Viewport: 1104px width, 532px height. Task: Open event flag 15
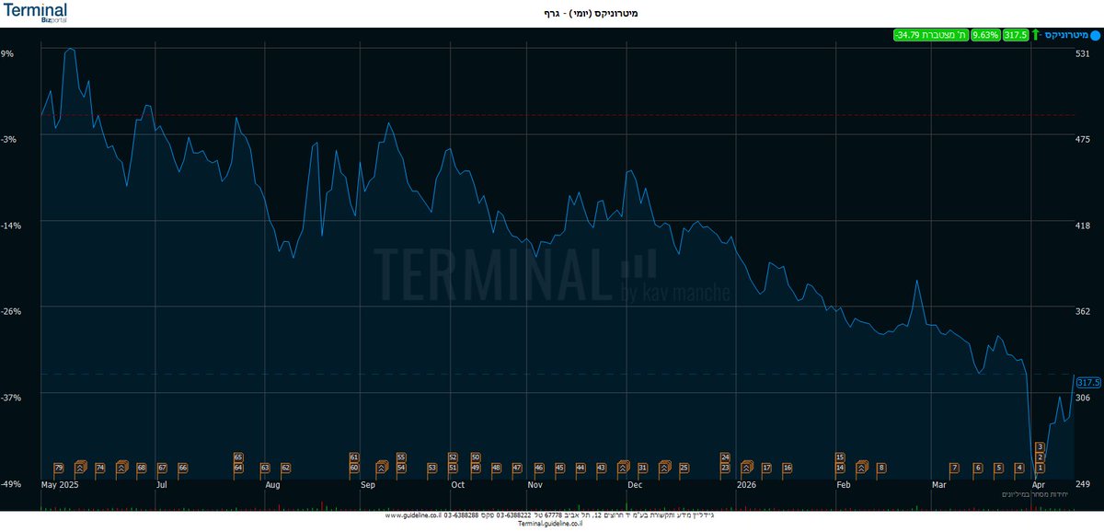pos(840,457)
